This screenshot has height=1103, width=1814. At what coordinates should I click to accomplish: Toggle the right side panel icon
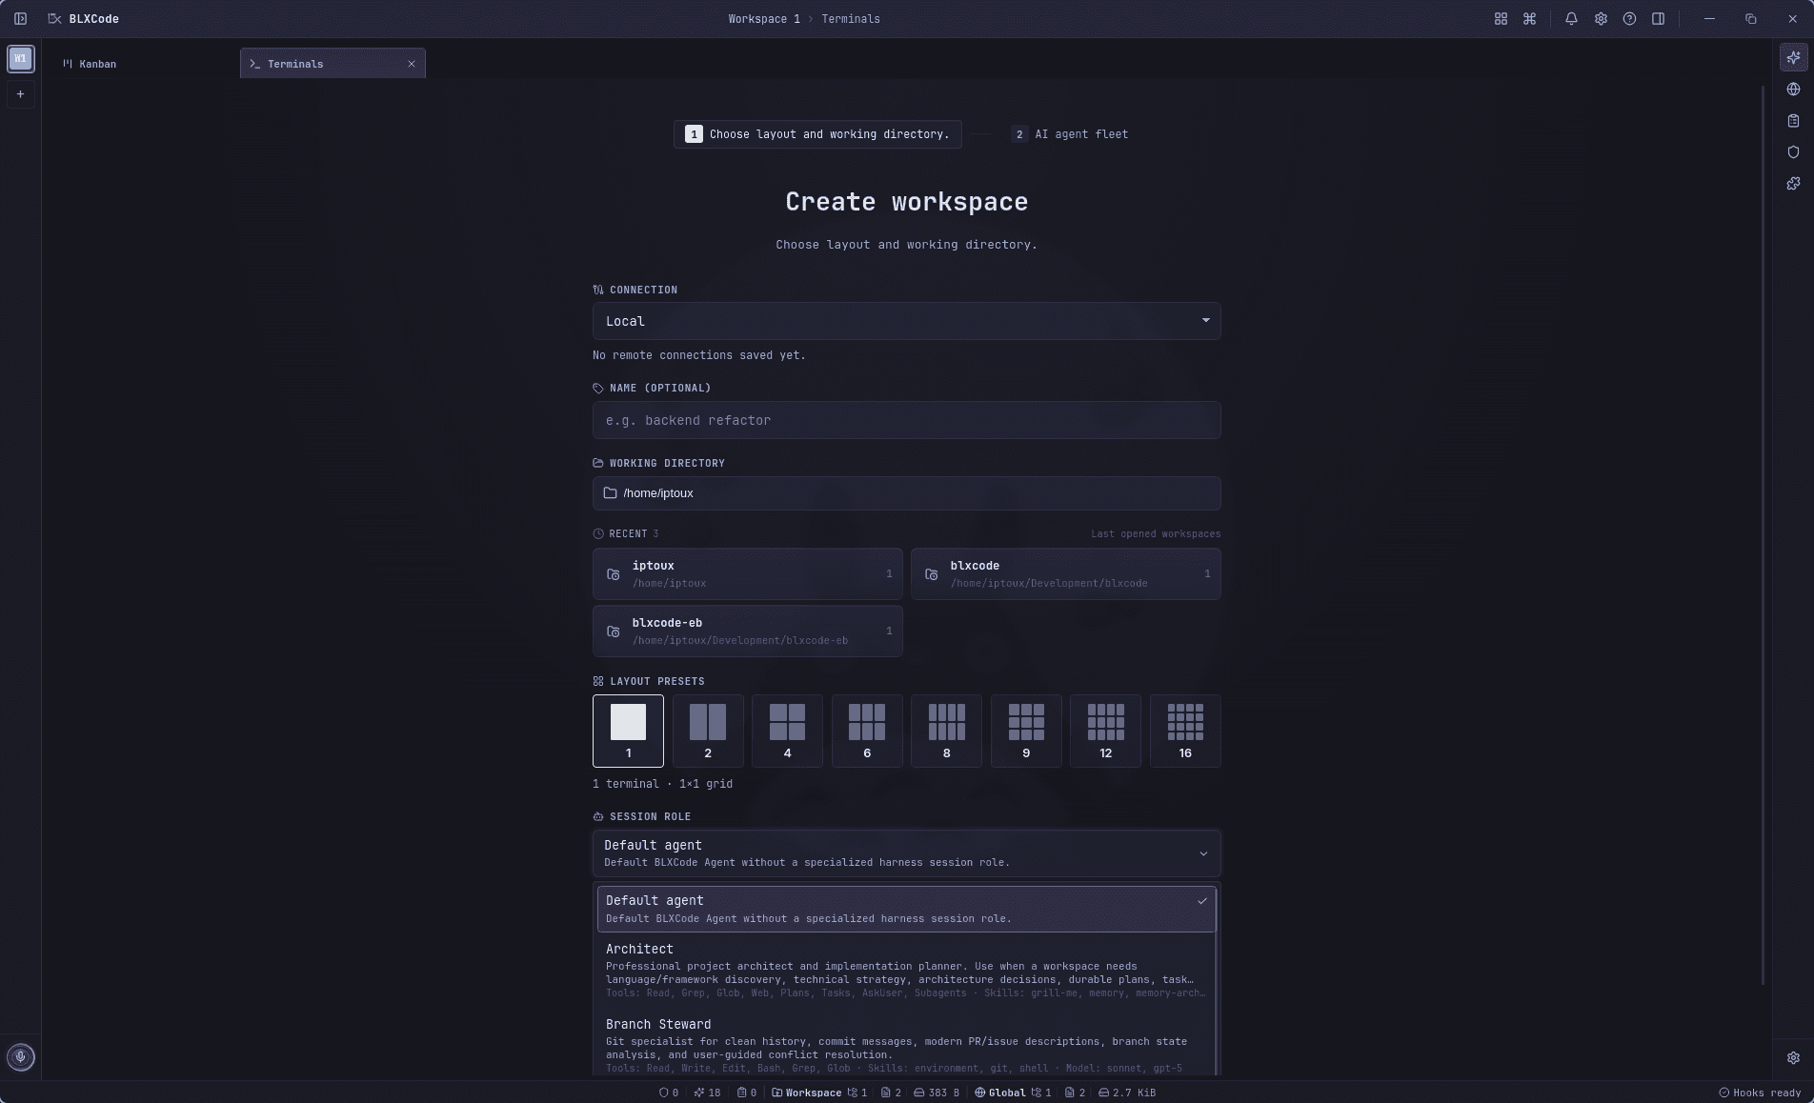click(1658, 19)
